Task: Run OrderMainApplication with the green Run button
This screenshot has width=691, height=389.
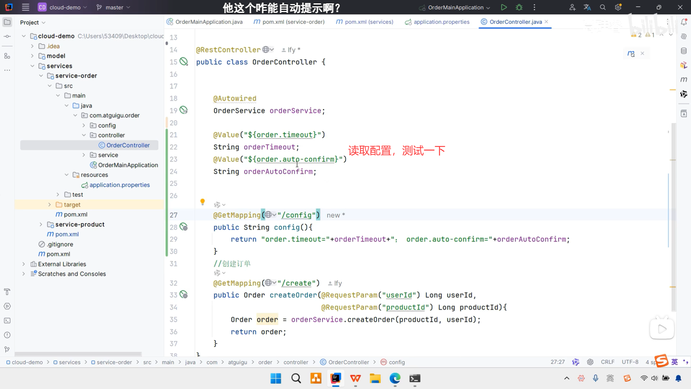Action: click(504, 7)
